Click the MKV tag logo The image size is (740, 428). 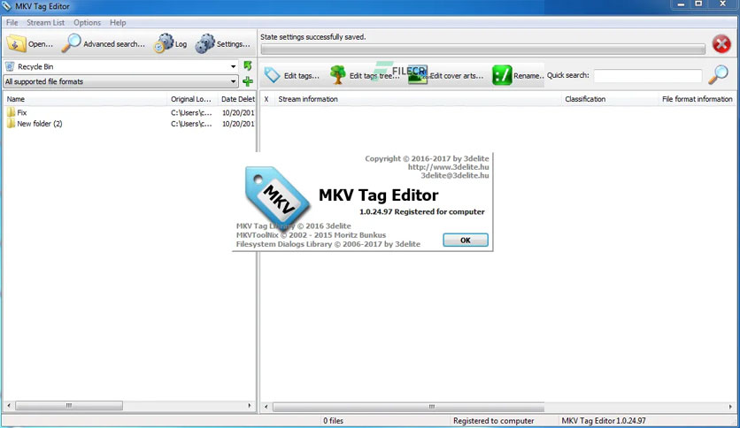(278, 197)
